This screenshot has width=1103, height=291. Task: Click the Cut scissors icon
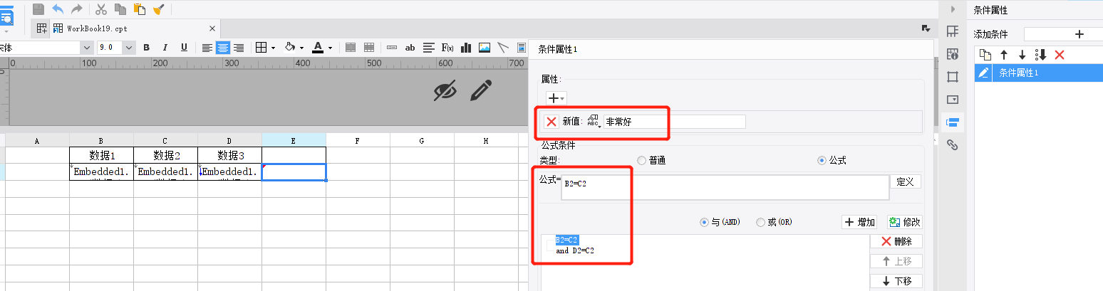point(100,9)
